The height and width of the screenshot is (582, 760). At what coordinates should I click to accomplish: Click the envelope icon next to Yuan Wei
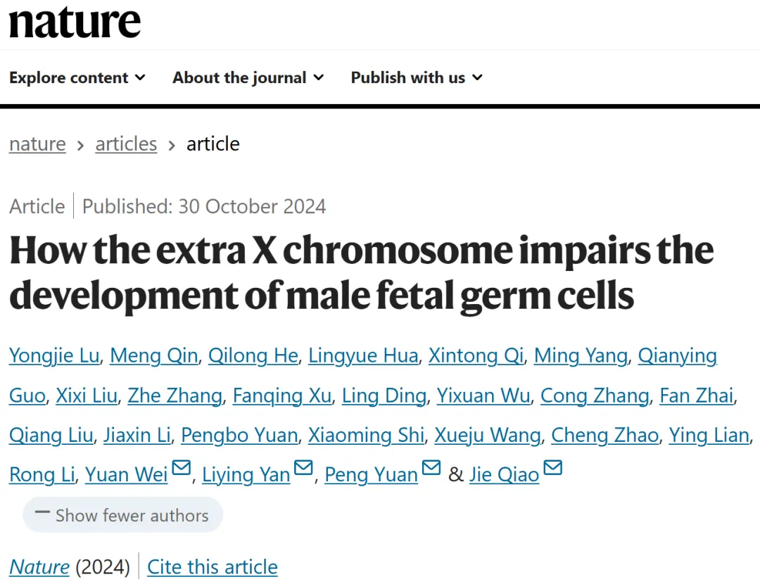pos(182,467)
